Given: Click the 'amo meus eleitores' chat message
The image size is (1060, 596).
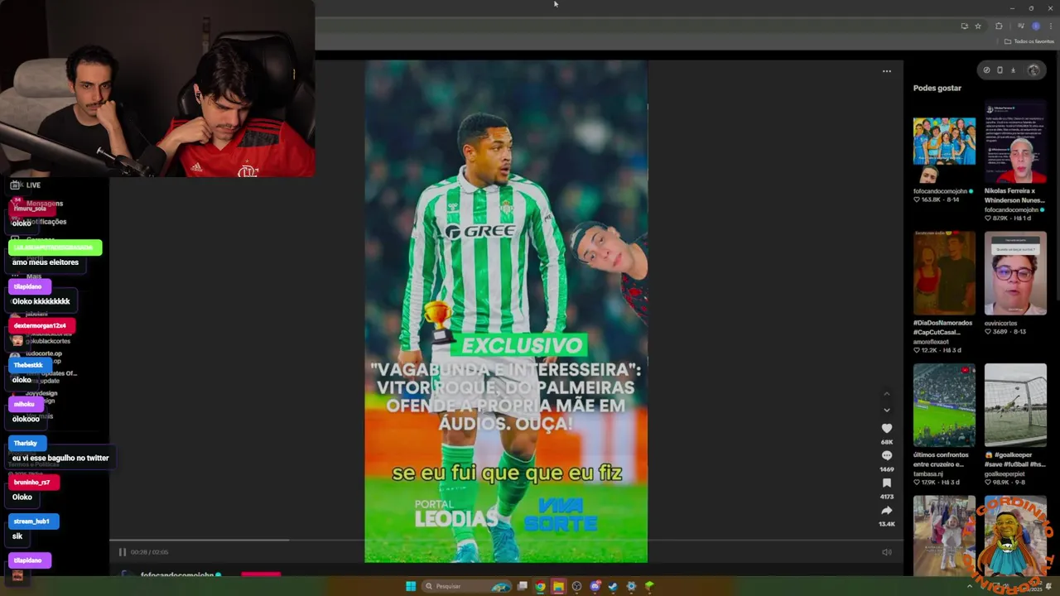Looking at the screenshot, I should tap(46, 262).
